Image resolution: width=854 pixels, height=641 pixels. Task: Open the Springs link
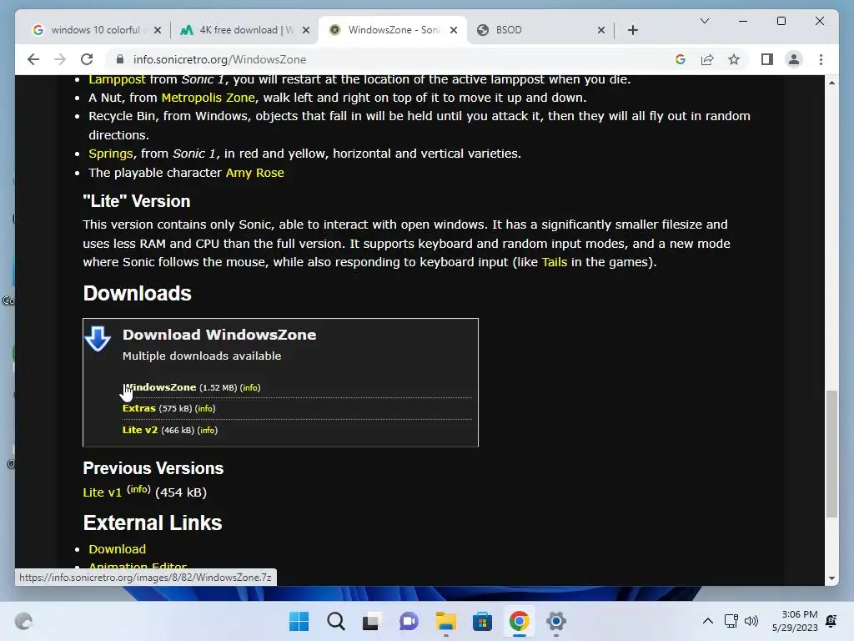tap(111, 154)
